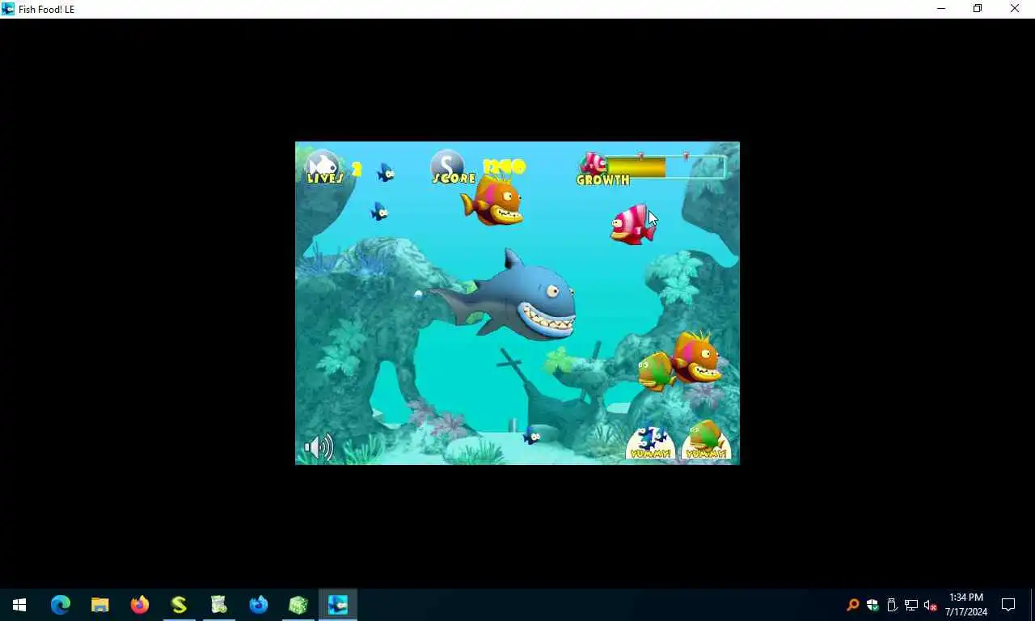Click the pink striped fish
This screenshot has width=1035, height=621.
(x=633, y=224)
